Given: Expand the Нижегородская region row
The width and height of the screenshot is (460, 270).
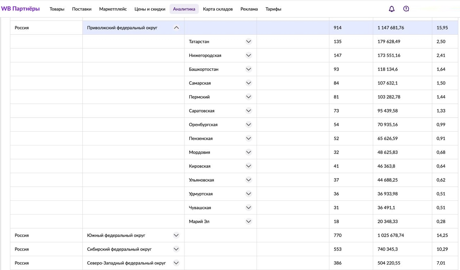Looking at the screenshot, I should [249, 56].
